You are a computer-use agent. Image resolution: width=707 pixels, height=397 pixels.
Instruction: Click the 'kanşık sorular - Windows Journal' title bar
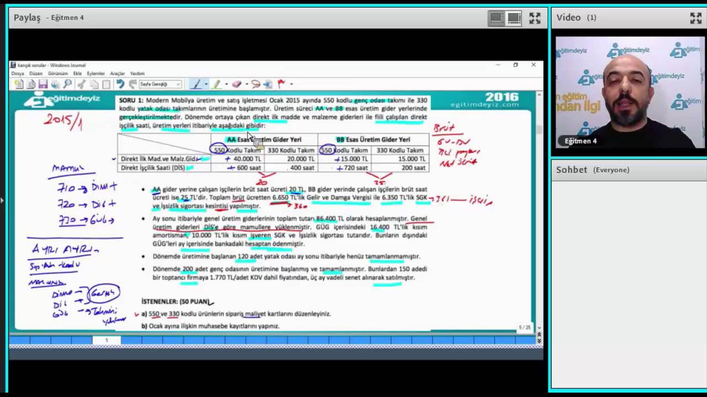coord(51,65)
